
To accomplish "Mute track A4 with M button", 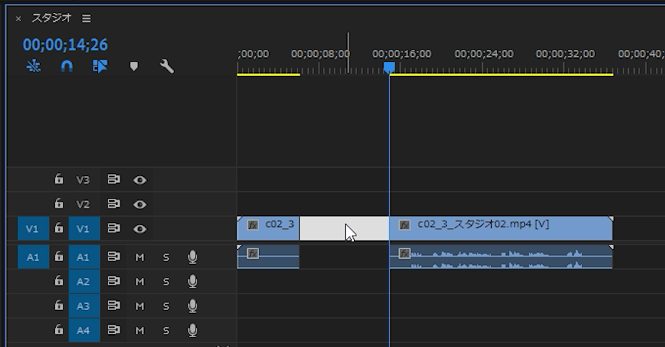I will (x=139, y=330).
